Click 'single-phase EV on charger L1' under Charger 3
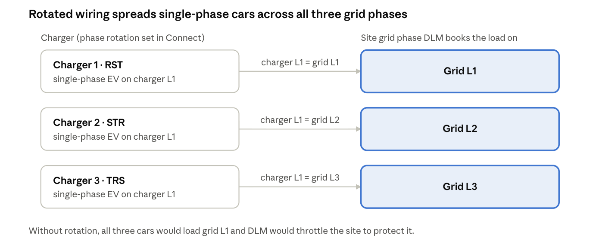593x245 pixels. pos(114,194)
